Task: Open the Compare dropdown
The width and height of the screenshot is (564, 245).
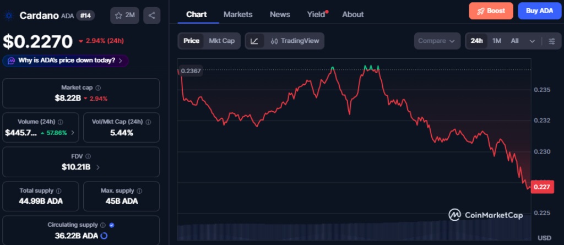Action: coord(437,41)
